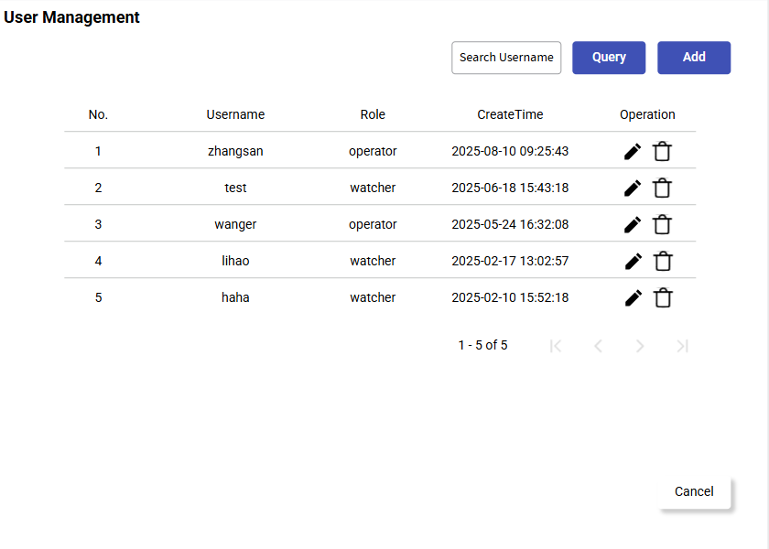Delete the zhangsan user
Viewport: 769px width, 549px height.
(x=662, y=152)
